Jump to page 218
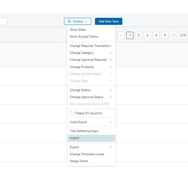Image resolution: width=188 pixels, height=180 pixels. pos(183,35)
